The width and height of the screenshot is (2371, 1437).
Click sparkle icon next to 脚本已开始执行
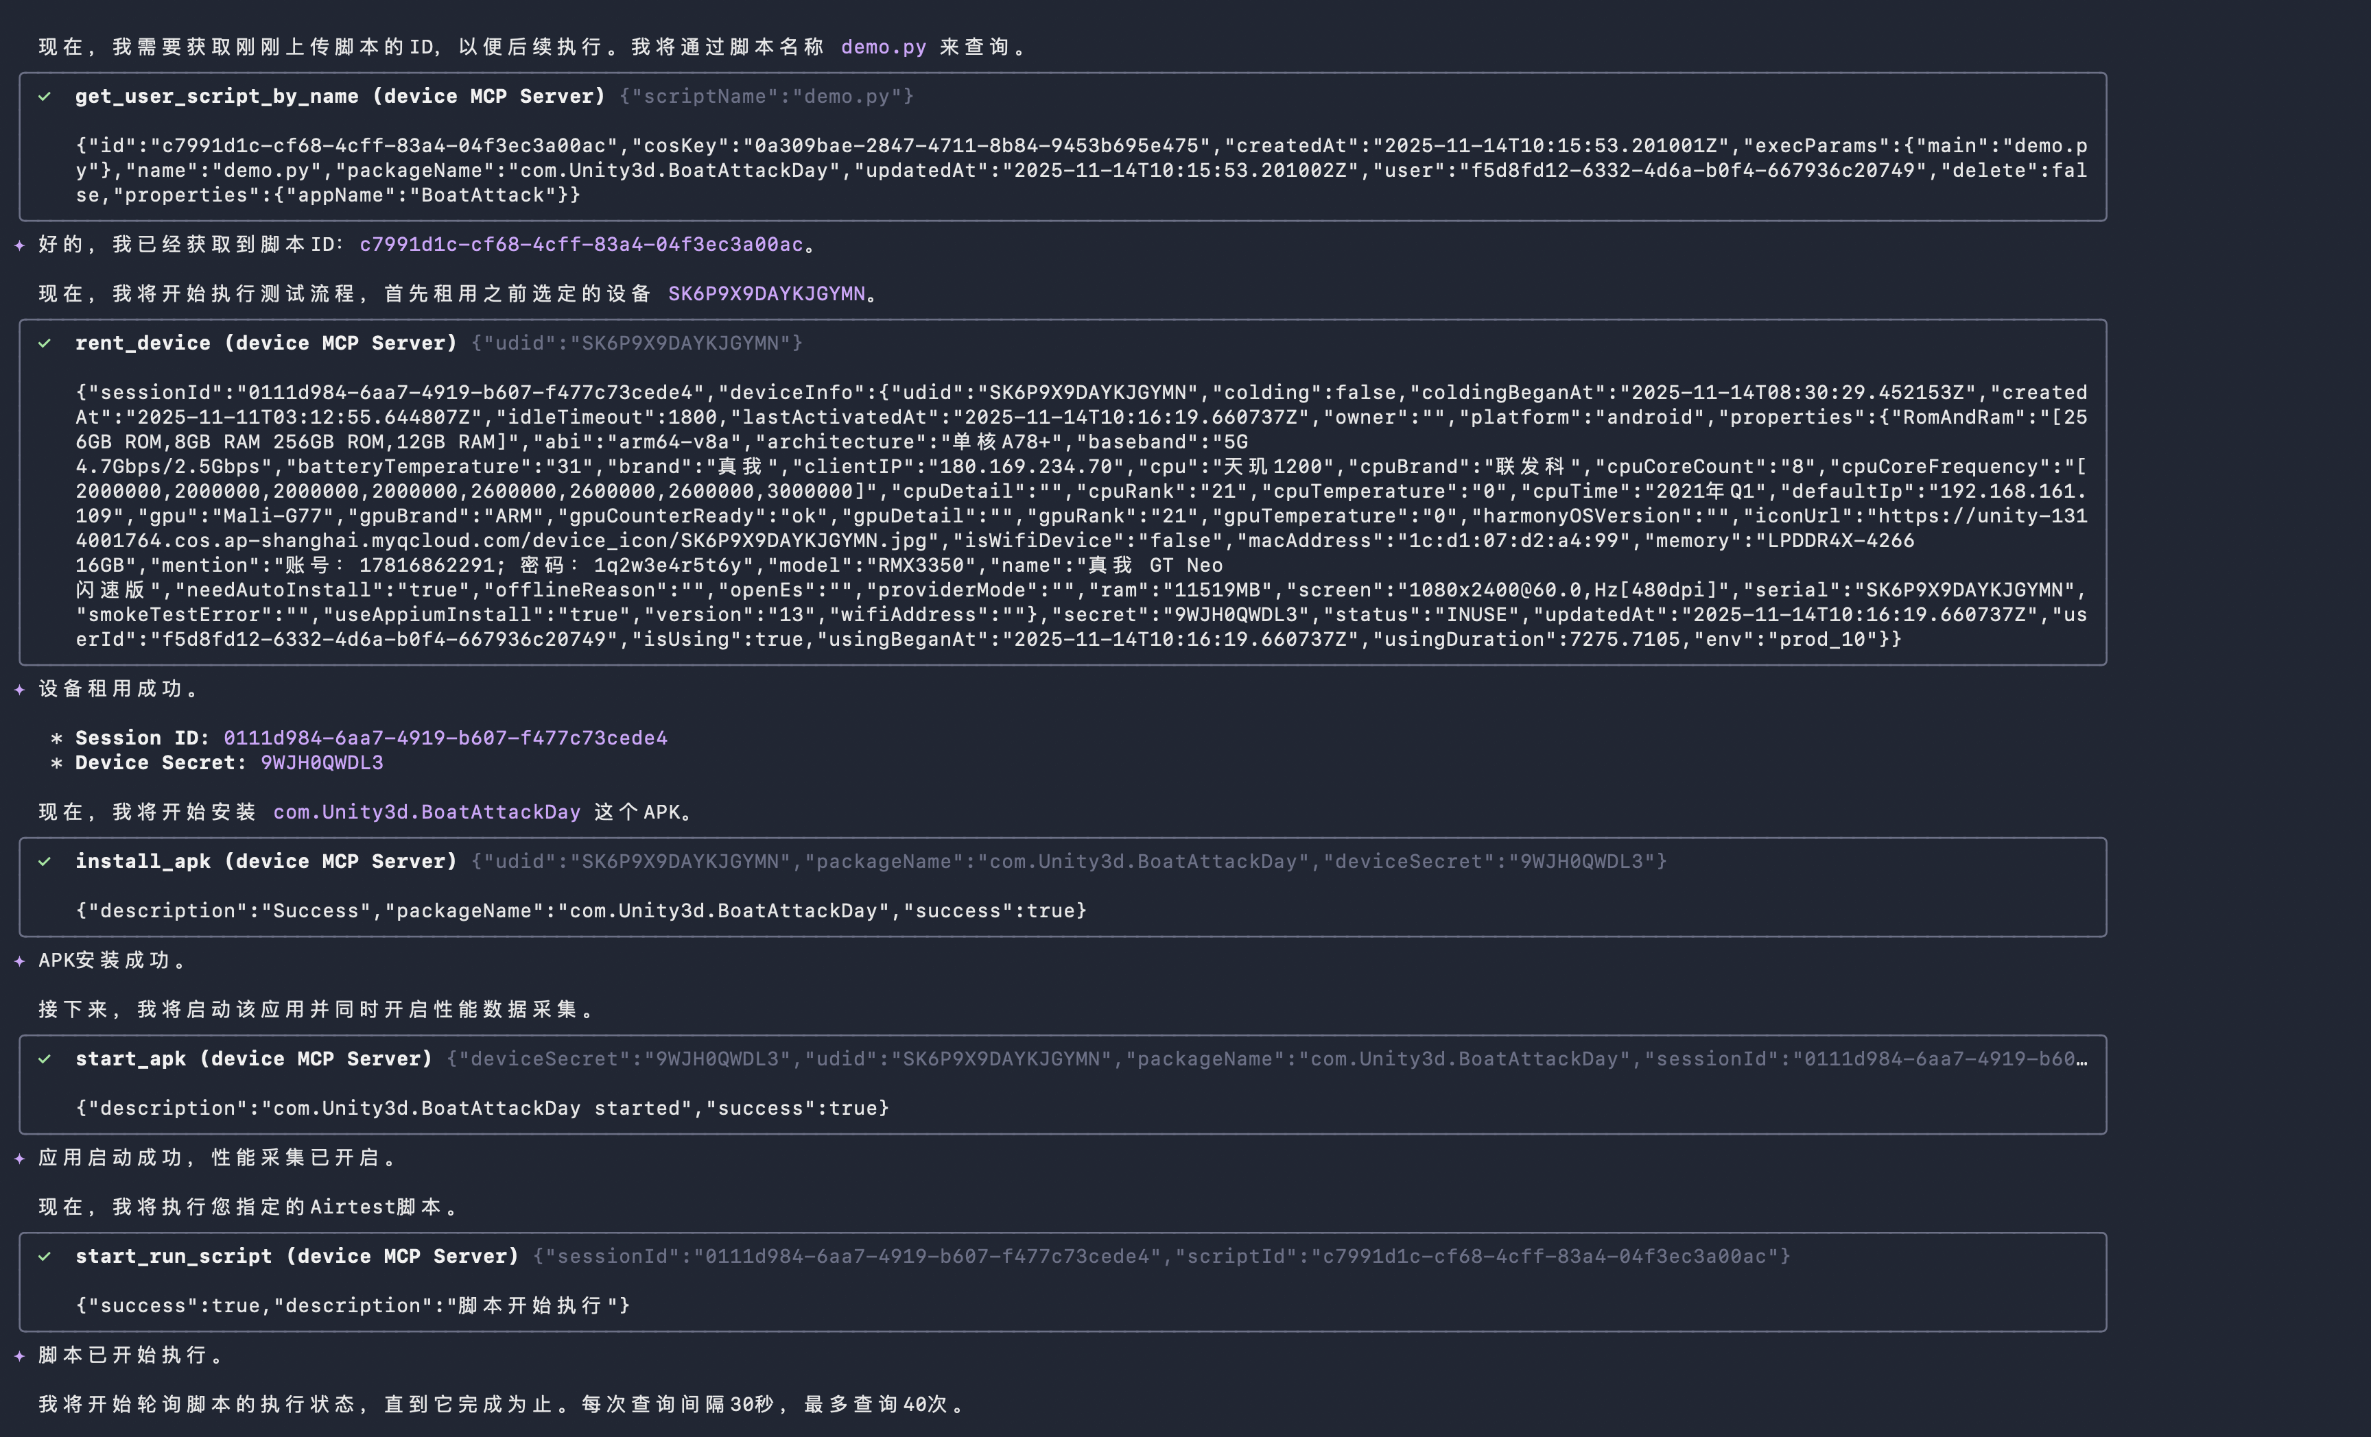coord(19,1355)
